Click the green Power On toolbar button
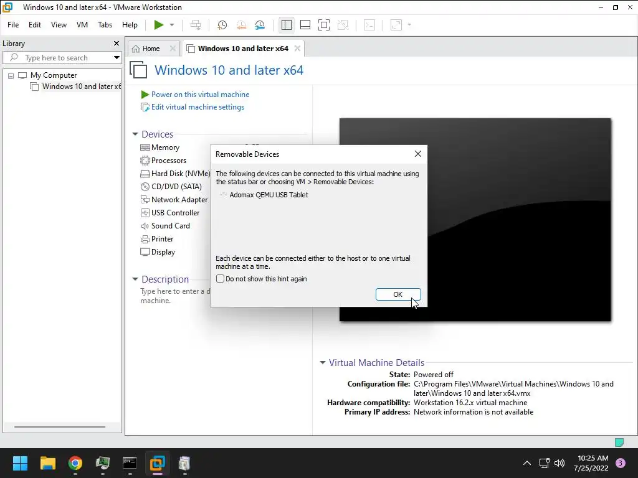 (x=159, y=25)
